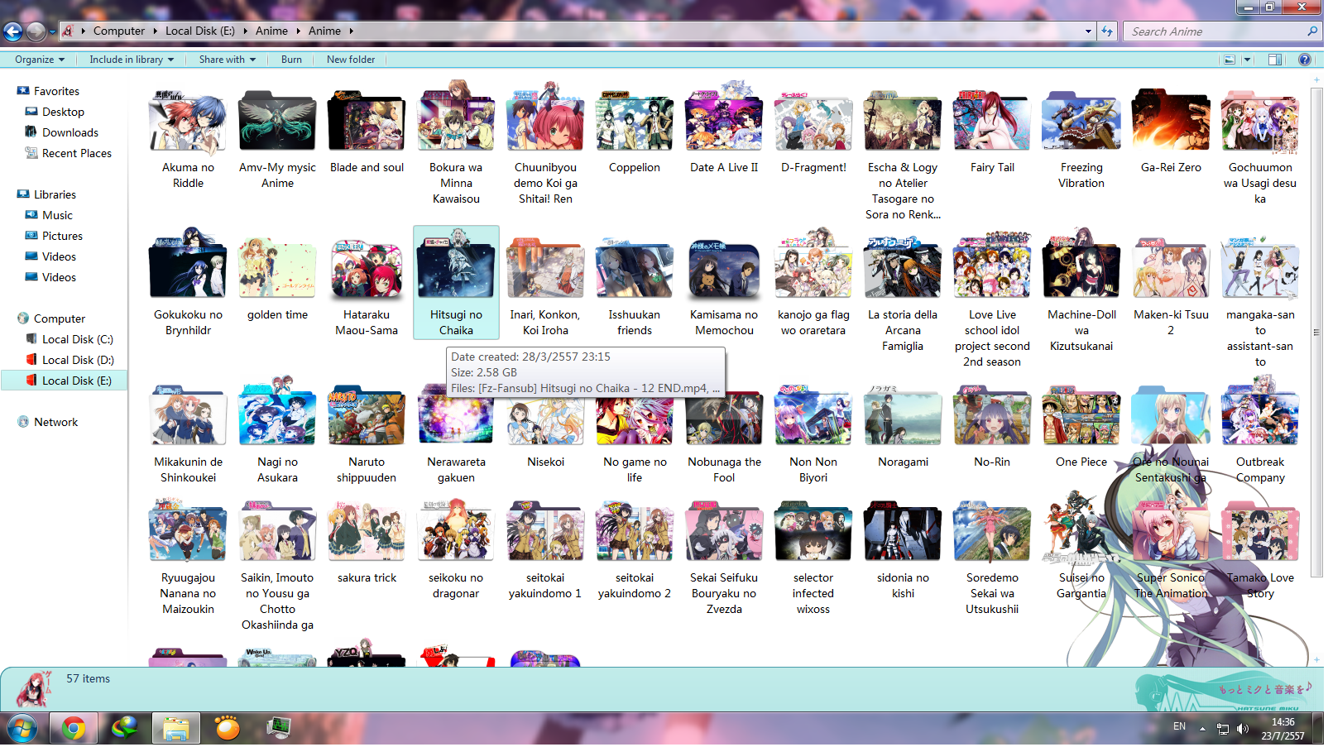1328x747 pixels.
Task: Expand the Include in library dropdown
Action: coord(132,60)
